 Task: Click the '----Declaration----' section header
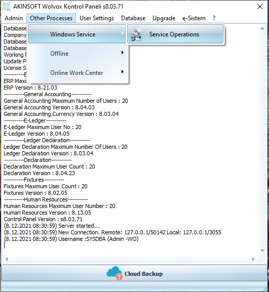tap(37, 160)
